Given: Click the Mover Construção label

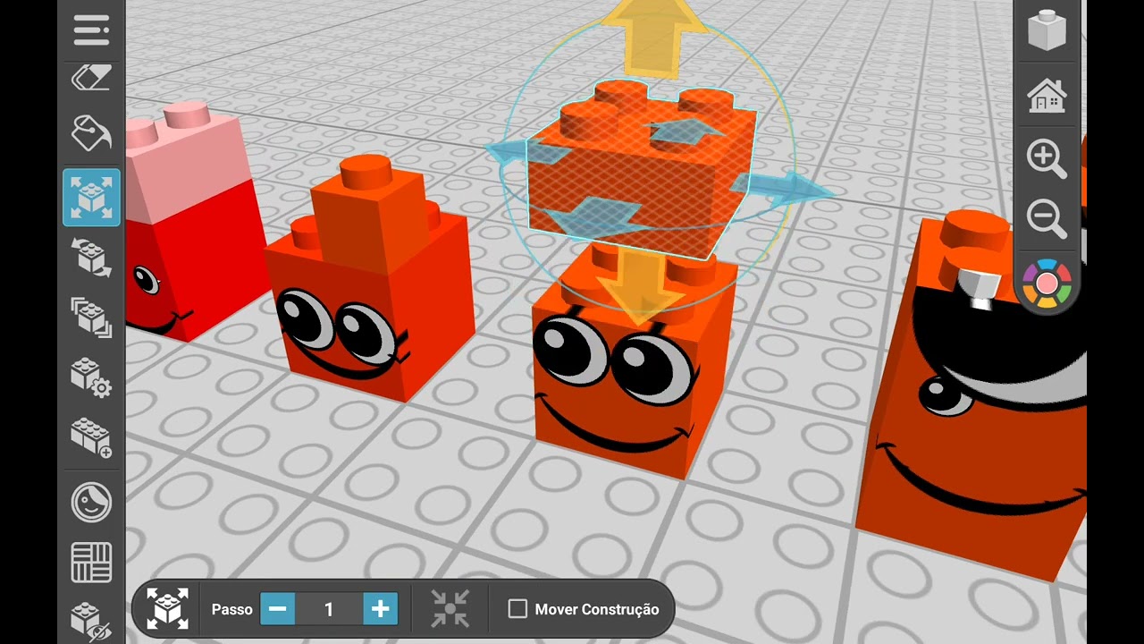Looking at the screenshot, I should tap(597, 610).
